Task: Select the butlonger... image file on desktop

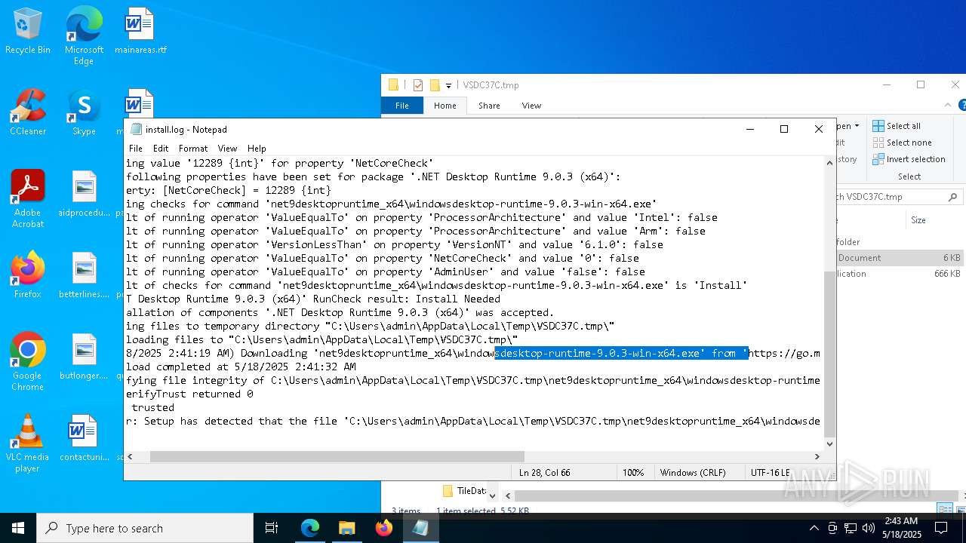Action: pos(84,357)
